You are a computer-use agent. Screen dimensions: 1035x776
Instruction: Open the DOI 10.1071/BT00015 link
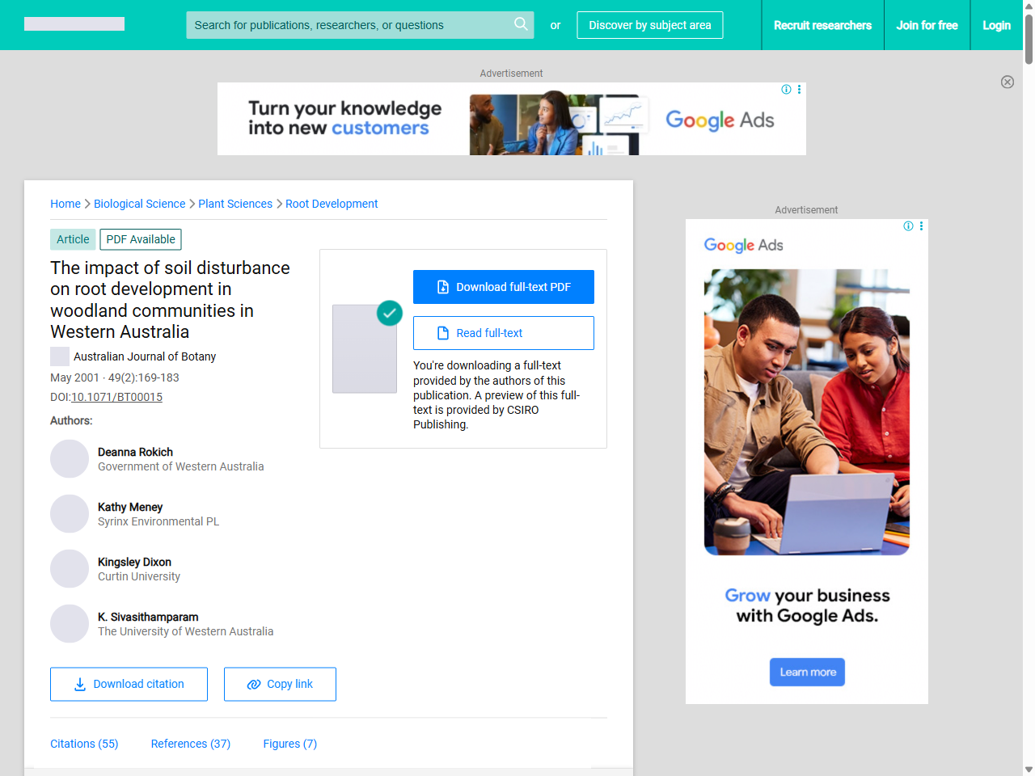point(116,397)
